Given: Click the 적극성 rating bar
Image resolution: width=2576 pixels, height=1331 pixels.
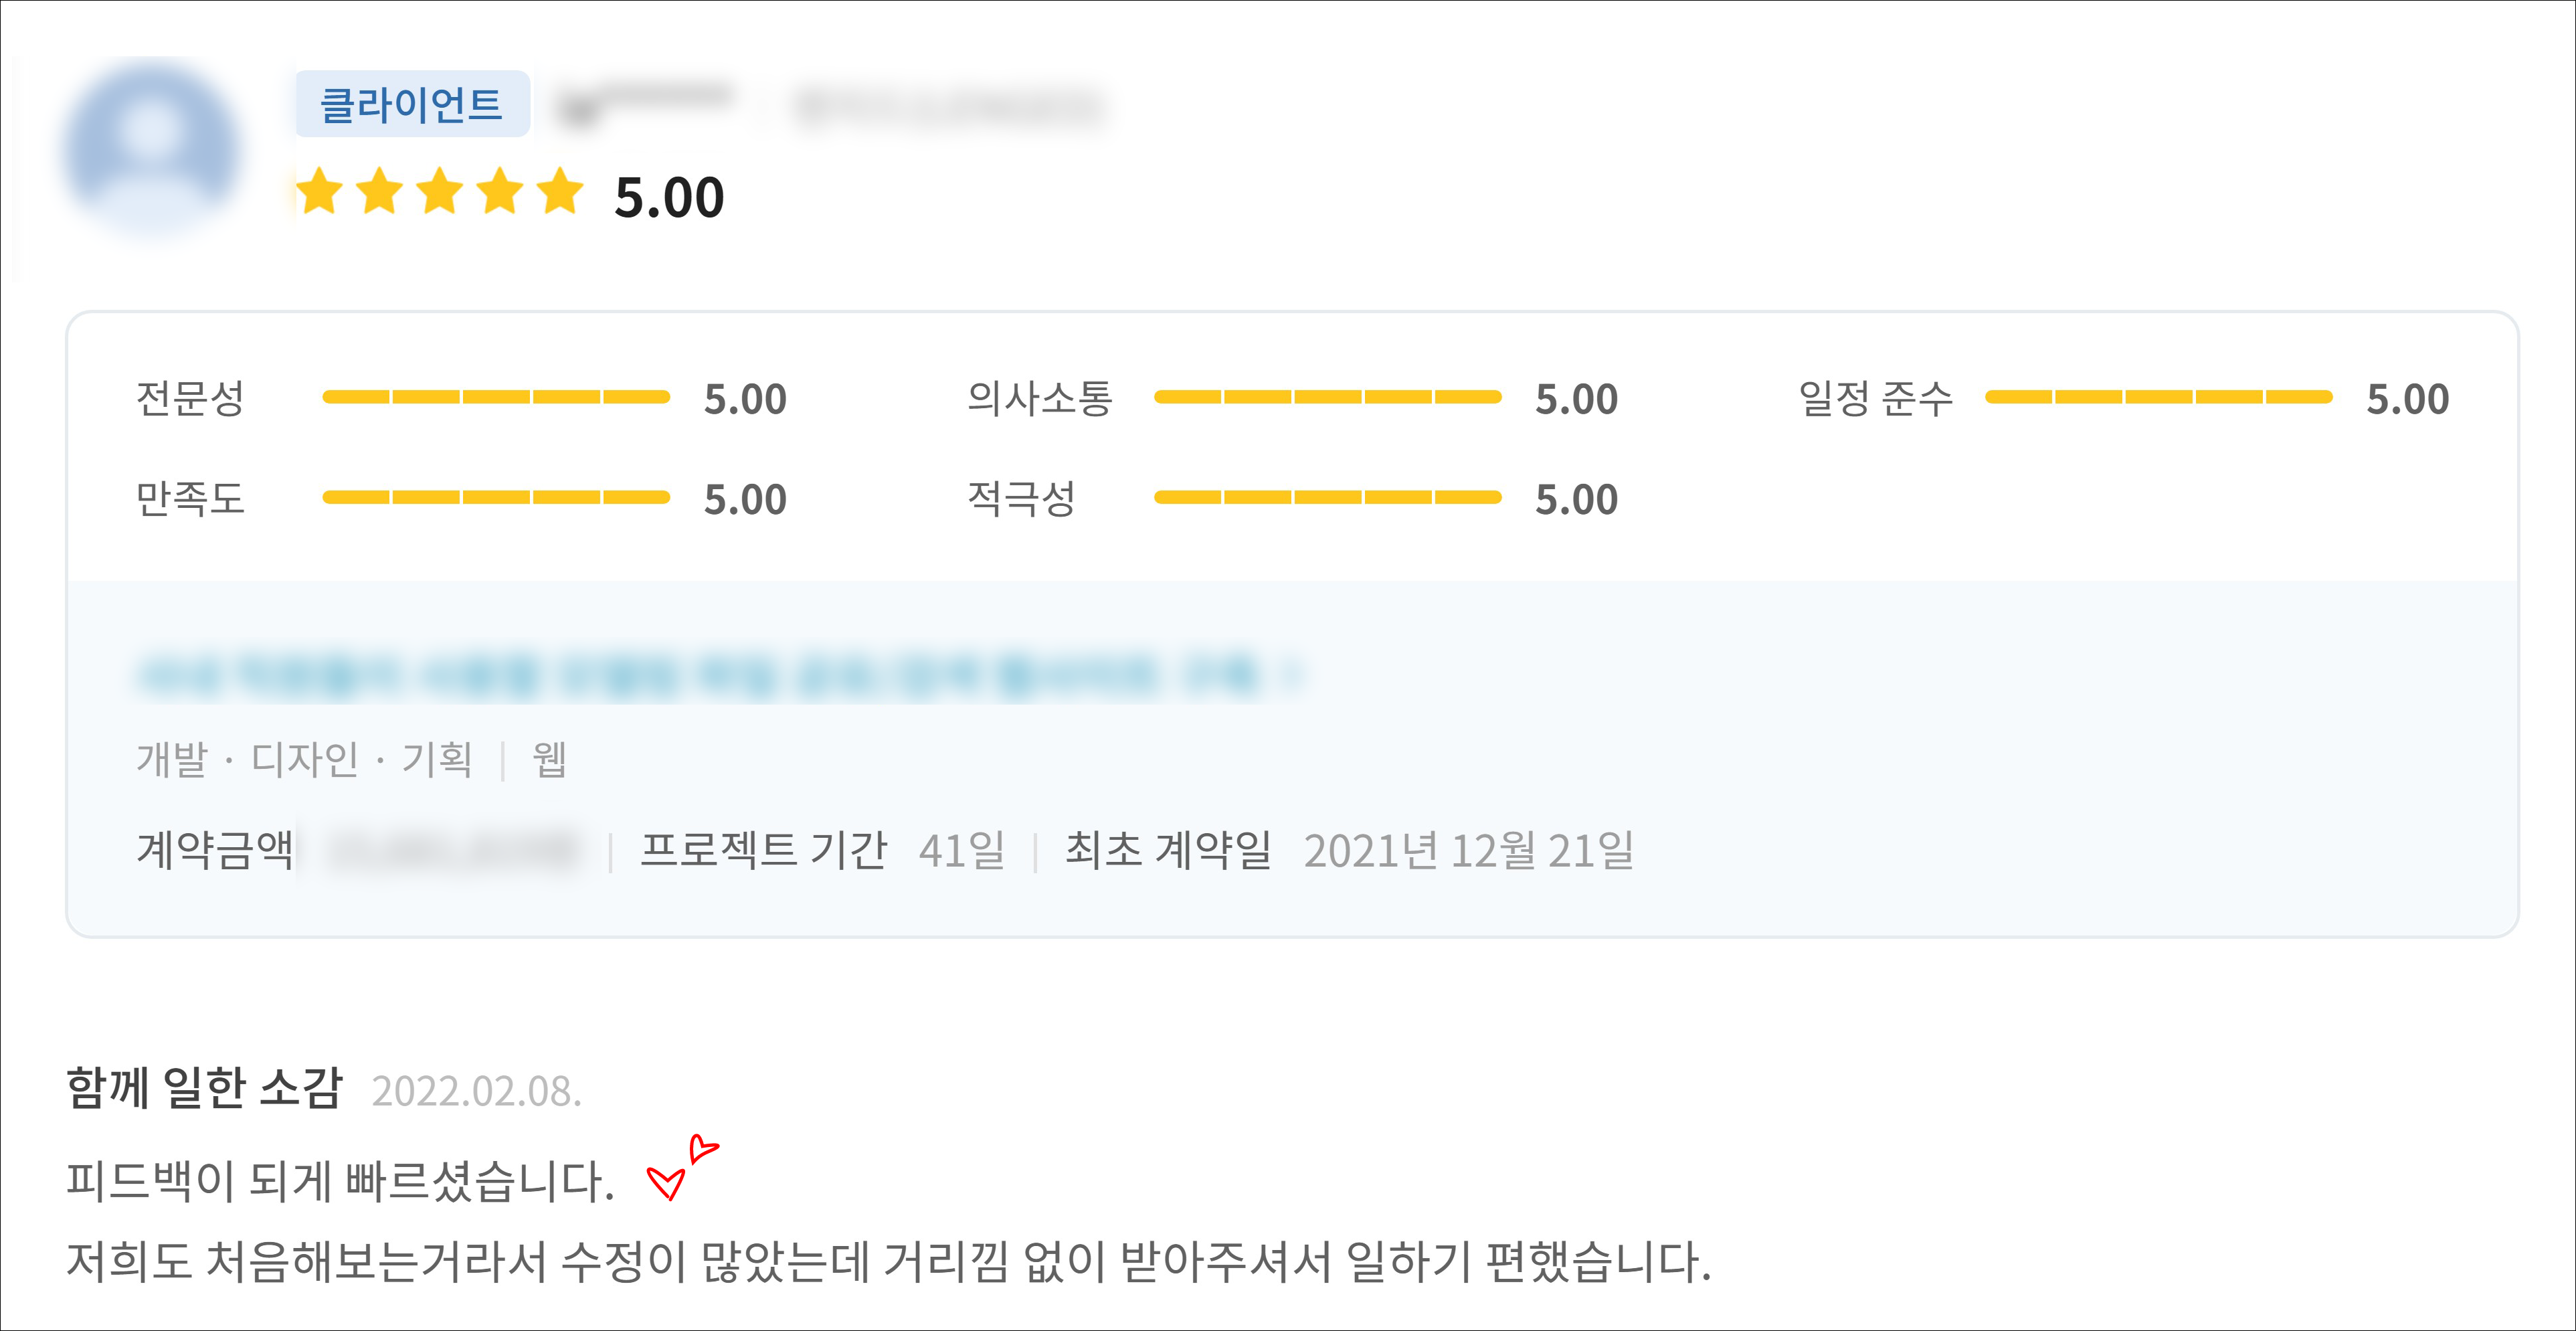Looking at the screenshot, I should pyautogui.click(x=1327, y=497).
